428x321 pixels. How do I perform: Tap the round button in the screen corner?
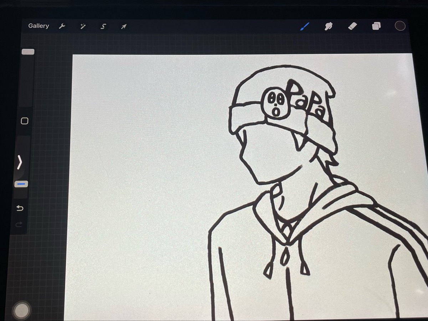coord(22,310)
